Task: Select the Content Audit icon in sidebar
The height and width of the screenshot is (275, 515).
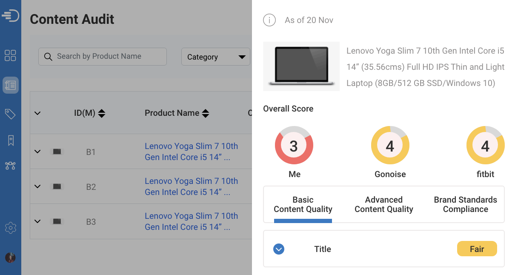Action: tap(10, 85)
